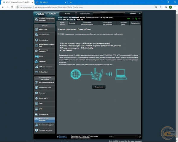Open the Руководство (Manual) footer link
The height and width of the screenshot is (142, 178).
76,136
